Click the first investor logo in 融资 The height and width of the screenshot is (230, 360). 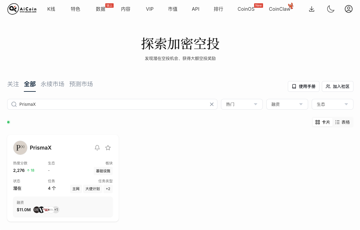click(x=36, y=210)
